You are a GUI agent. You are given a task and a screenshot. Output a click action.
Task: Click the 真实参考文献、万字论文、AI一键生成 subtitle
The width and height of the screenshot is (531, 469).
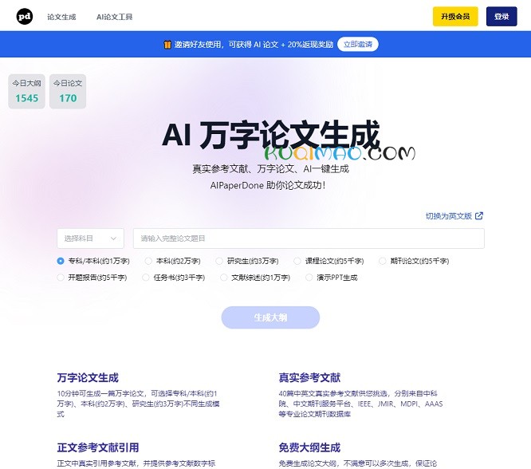coord(270,169)
